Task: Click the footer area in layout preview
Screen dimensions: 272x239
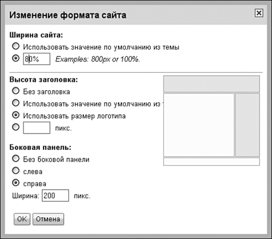Action: [x=212, y=161]
